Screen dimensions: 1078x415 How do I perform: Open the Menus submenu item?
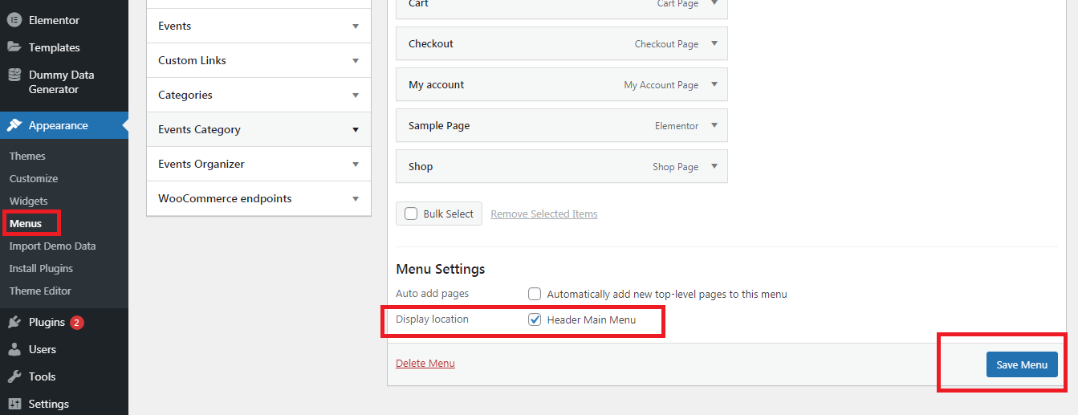26,223
